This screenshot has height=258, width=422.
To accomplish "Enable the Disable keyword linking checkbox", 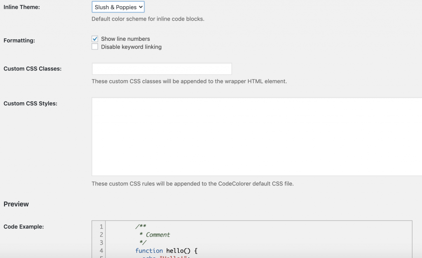I will point(95,47).
